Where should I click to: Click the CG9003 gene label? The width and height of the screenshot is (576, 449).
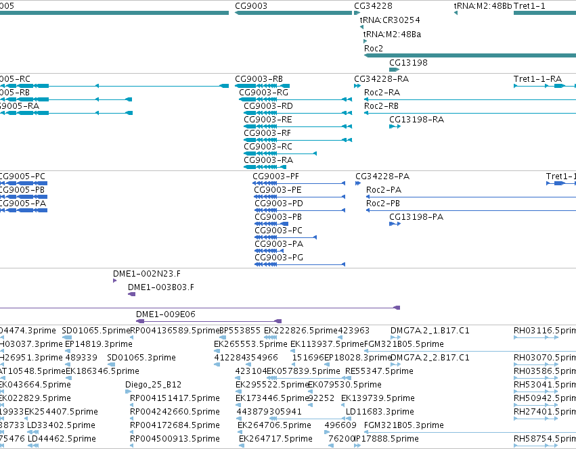tap(251, 6)
